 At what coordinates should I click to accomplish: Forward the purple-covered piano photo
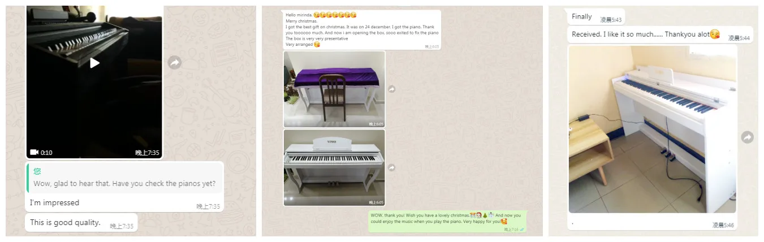(391, 89)
